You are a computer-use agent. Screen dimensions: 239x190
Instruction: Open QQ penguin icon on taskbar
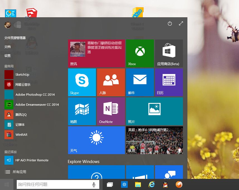(x=165, y=184)
